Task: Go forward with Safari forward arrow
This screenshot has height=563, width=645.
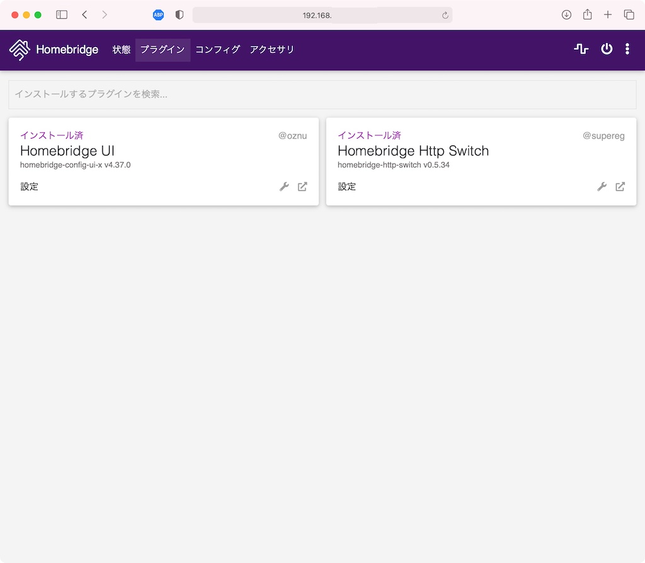Action: tap(105, 15)
